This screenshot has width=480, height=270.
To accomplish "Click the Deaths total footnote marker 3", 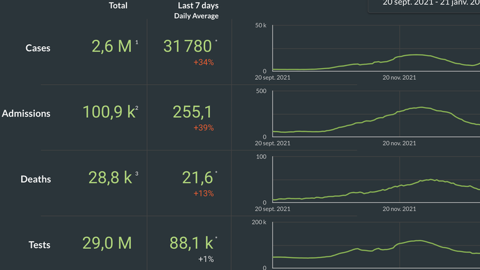I will coord(137,173).
